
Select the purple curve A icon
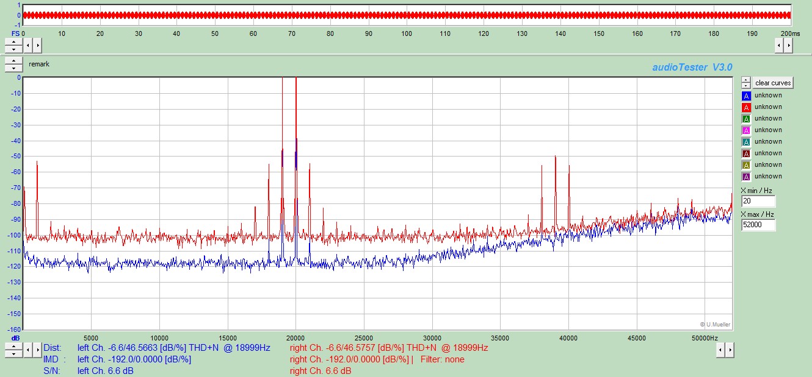coord(746,177)
